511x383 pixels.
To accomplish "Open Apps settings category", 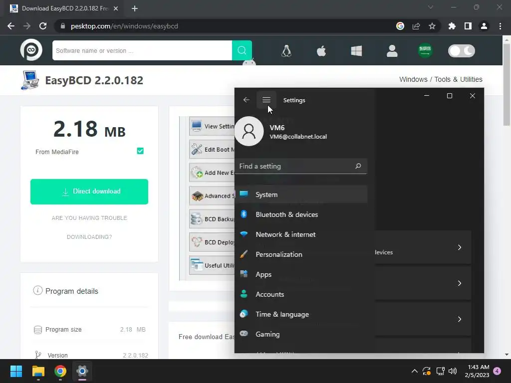I will tap(301, 274).
